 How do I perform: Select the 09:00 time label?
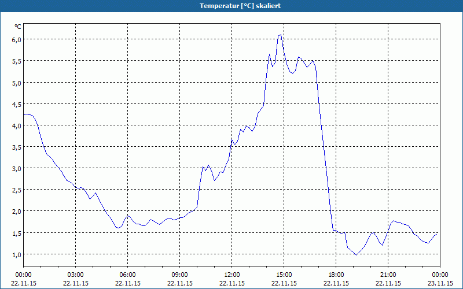pos(180,275)
